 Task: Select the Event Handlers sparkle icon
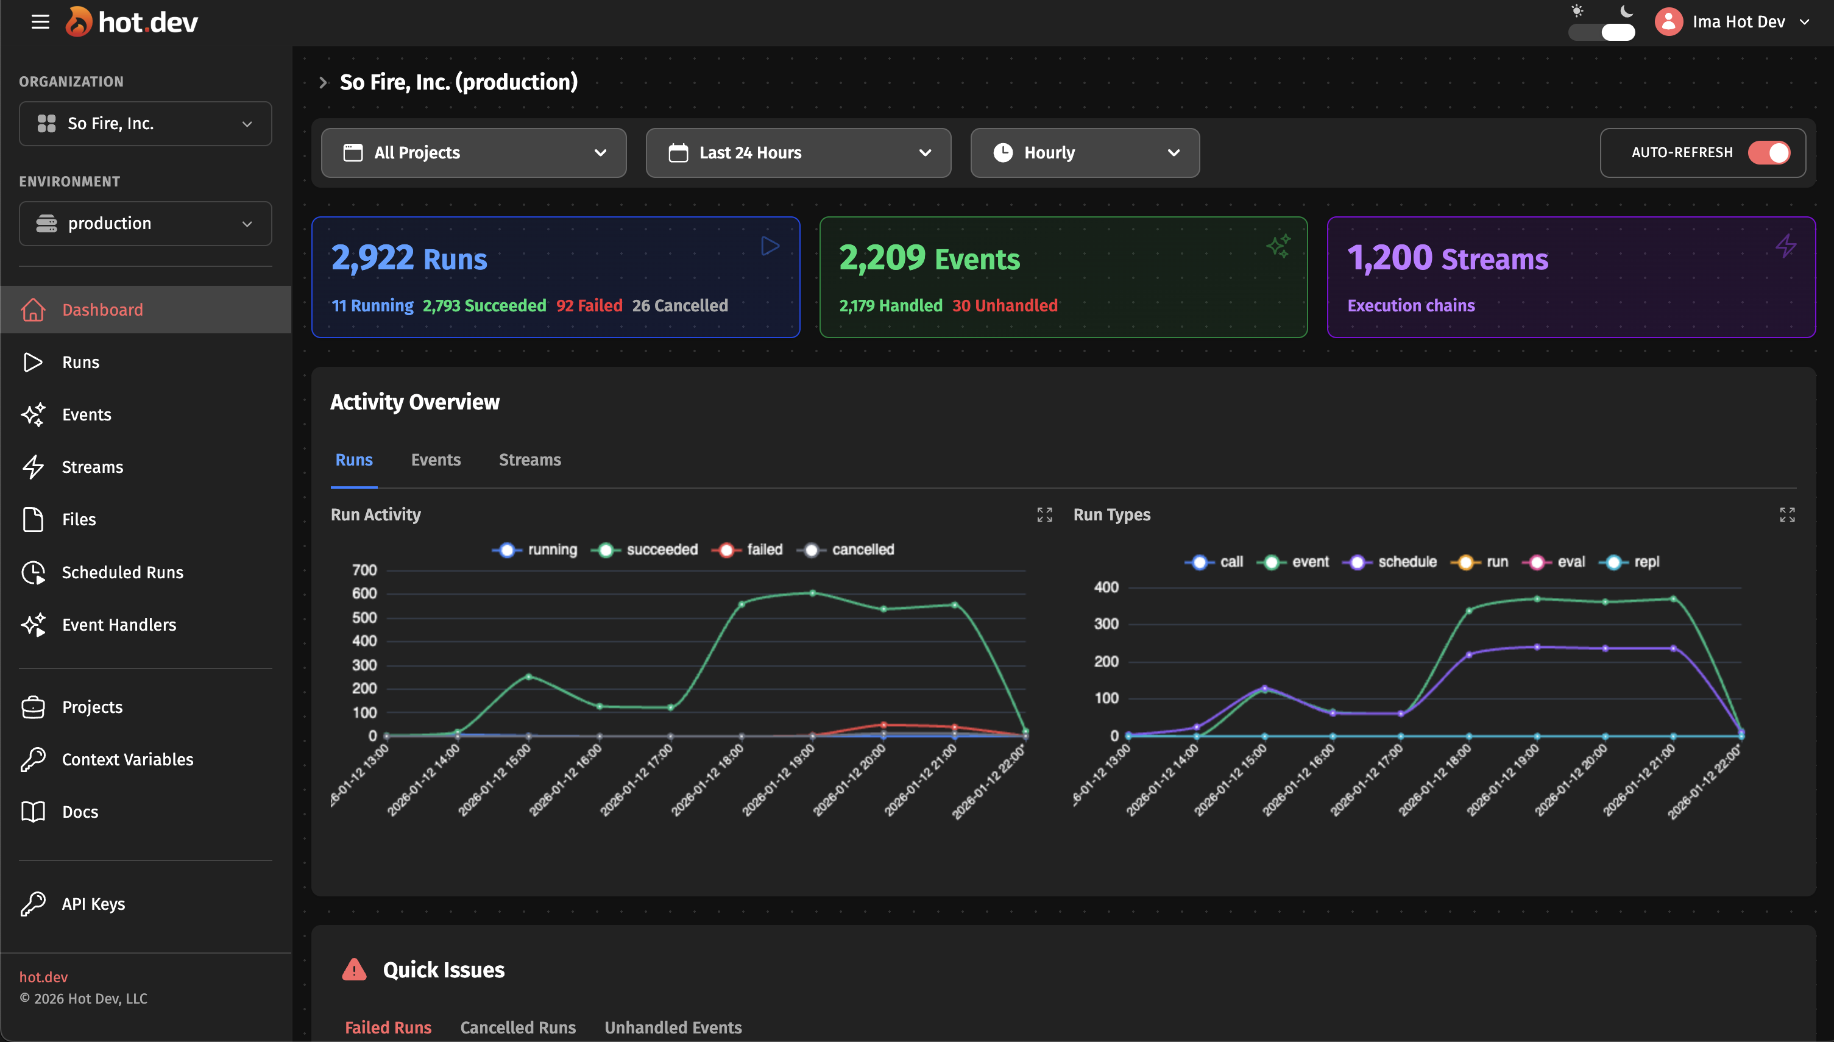coord(33,624)
